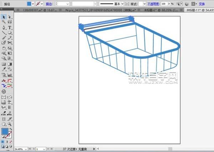Select the Line Segment tool

coord(4,32)
